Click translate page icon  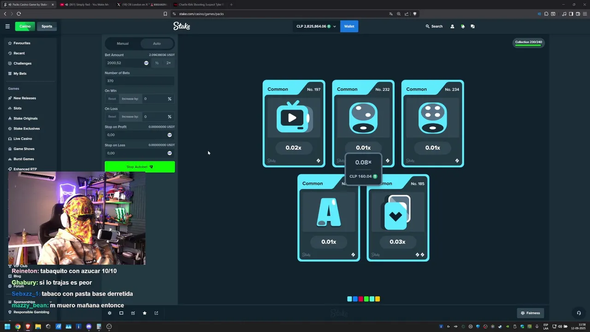click(391, 14)
